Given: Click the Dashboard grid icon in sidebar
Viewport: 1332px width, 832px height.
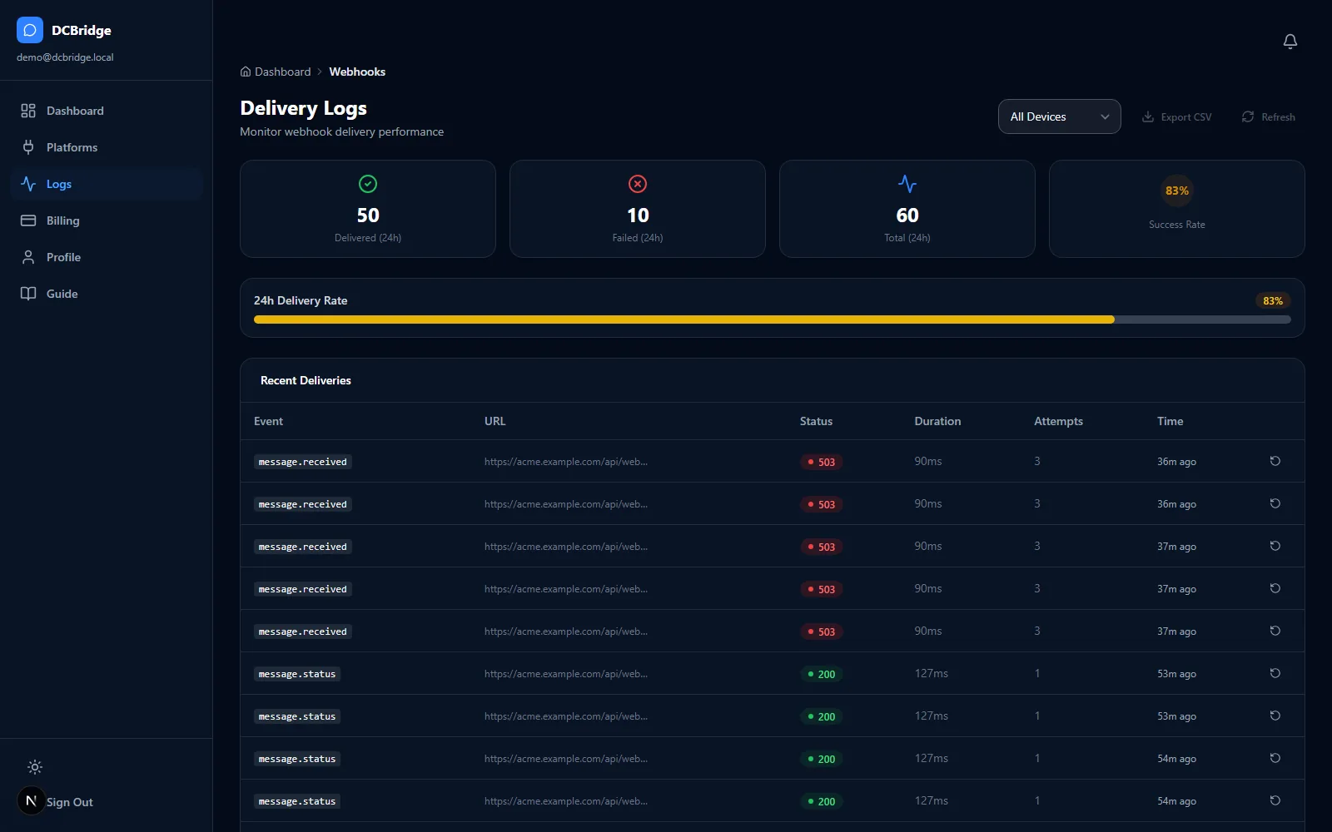Looking at the screenshot, I should click(28, 111).
